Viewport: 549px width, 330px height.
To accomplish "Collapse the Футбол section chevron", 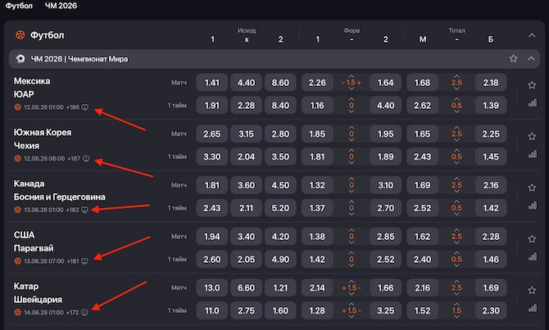I will click(532, 35).
